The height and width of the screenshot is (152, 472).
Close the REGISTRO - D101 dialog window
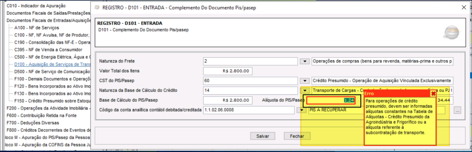click(x=464, y=7)
